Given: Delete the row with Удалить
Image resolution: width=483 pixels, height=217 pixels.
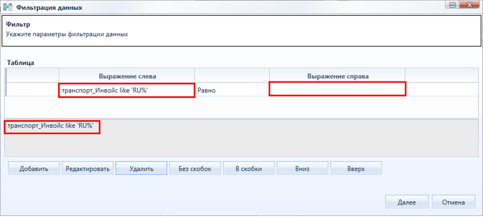Looking at the screenshot, I should coord(141,168).
